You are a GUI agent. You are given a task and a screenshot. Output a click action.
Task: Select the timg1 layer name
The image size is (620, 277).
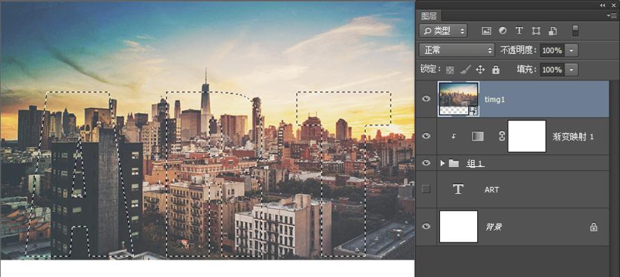coord(495,100)
